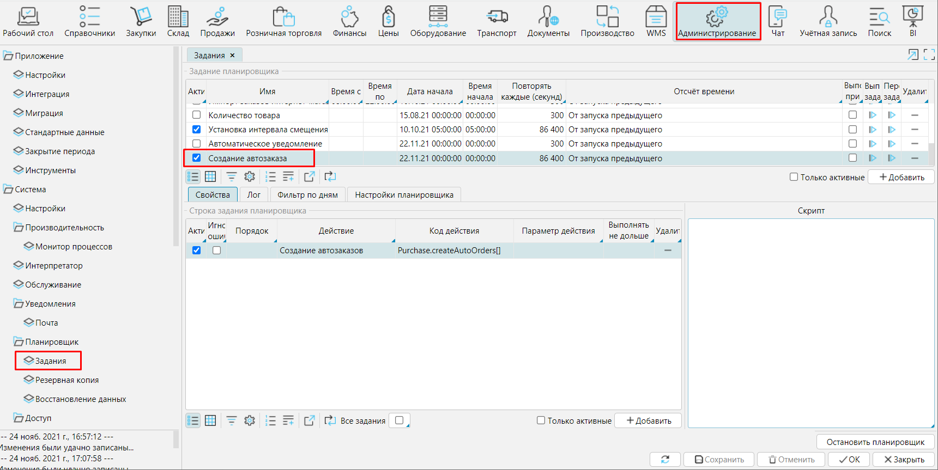938x470 pixels.
Task: Open the Транспорт module icon
Action: (x=497, y=22)
